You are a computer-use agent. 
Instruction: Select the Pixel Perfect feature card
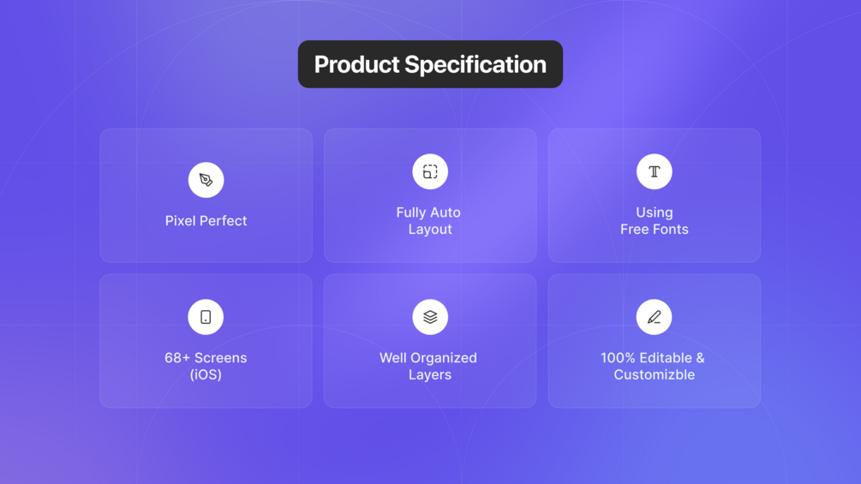(206, 195)
